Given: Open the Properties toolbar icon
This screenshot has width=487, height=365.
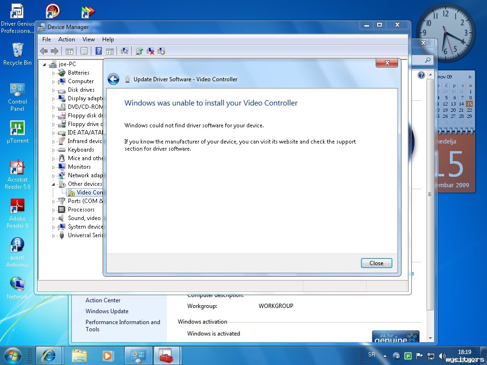Looking at the screenshot, I should [x=84, y=51].
